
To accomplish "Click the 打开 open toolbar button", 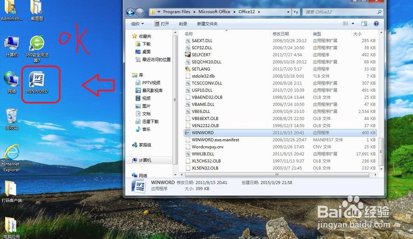I will [161, 24].
